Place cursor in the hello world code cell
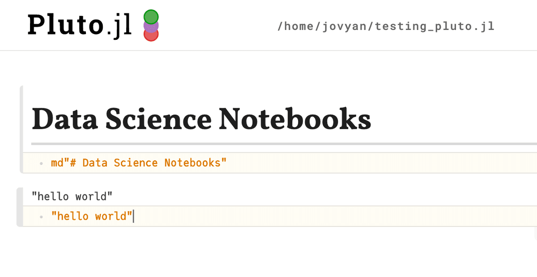Viewport: 537px width, 277px height. click(x=92, y=216)
